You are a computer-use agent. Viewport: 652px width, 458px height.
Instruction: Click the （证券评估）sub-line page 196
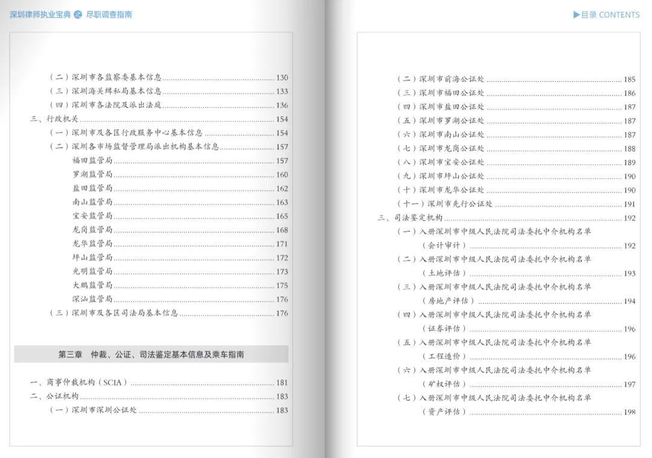(x=528, y=329)
